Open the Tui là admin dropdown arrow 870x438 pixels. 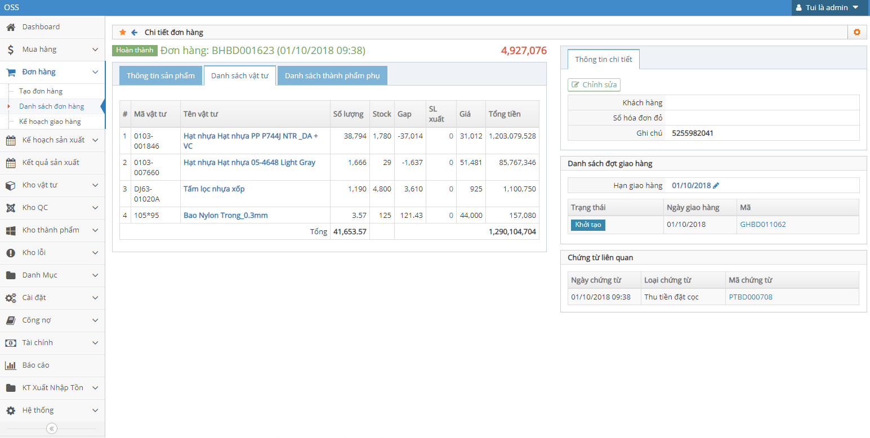(x=855, y=8)
